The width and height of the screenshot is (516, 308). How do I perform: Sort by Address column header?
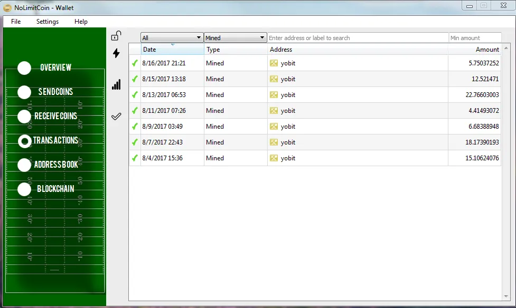coord(358,49)
